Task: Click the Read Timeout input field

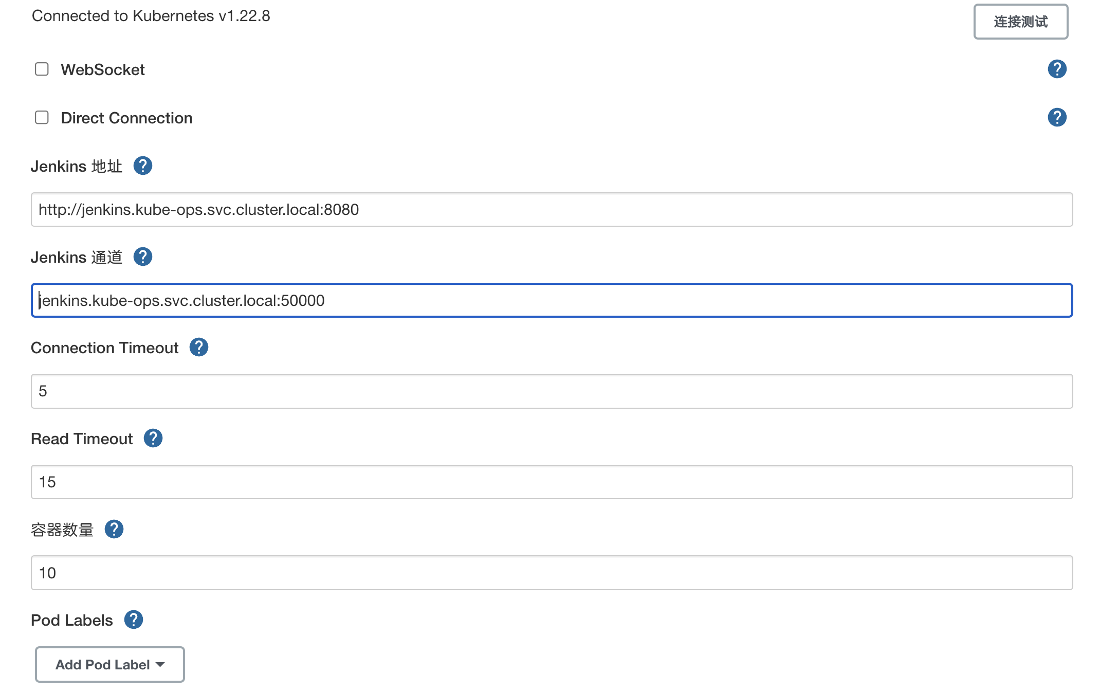Action: tap(551, 482)
